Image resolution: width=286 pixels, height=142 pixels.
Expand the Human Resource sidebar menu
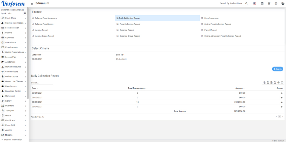click(x=13, y=67)
